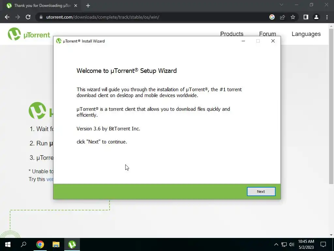This screenshot has height=251, width=334.
Task: Click the webpage vertical scrollbar
Action: (331, 106)
